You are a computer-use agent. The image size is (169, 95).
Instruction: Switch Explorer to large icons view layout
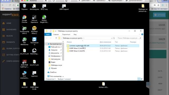(142, 79)
